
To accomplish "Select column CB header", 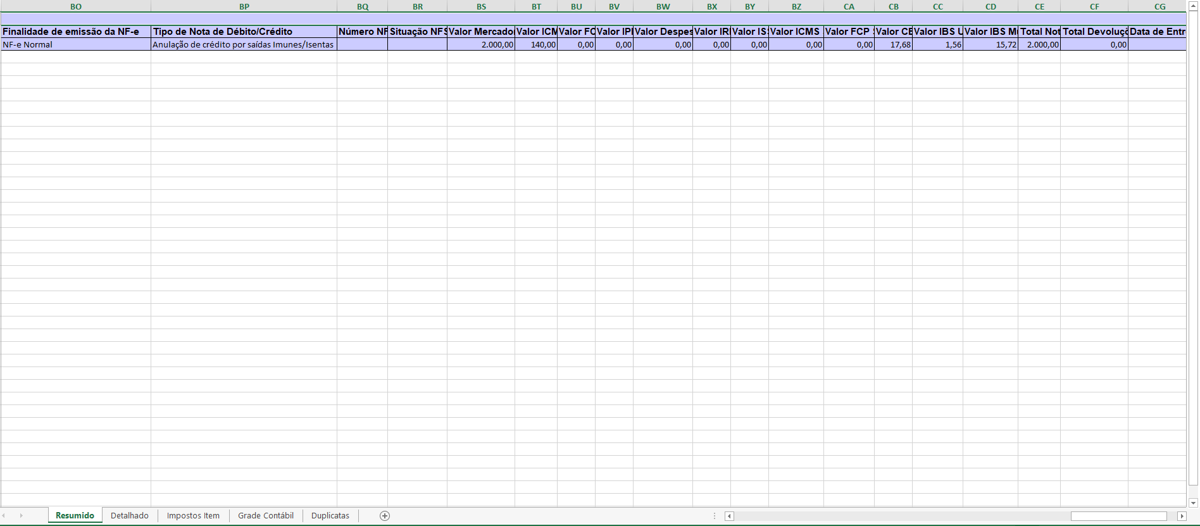I will point(894,6).
